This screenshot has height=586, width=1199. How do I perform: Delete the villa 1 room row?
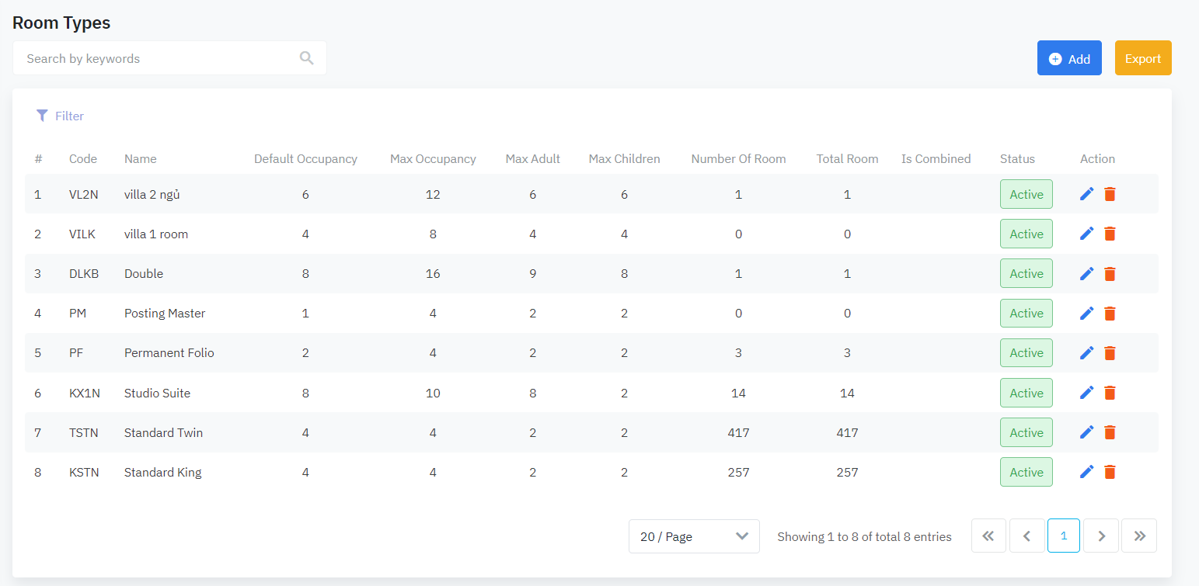tap(1110, 234)
